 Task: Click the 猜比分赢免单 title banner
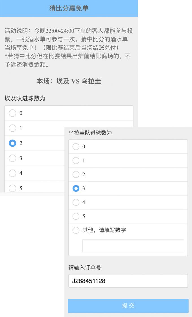tap(69, 8)
